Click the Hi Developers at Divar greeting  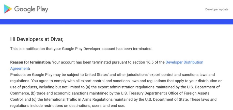[37, 39]
